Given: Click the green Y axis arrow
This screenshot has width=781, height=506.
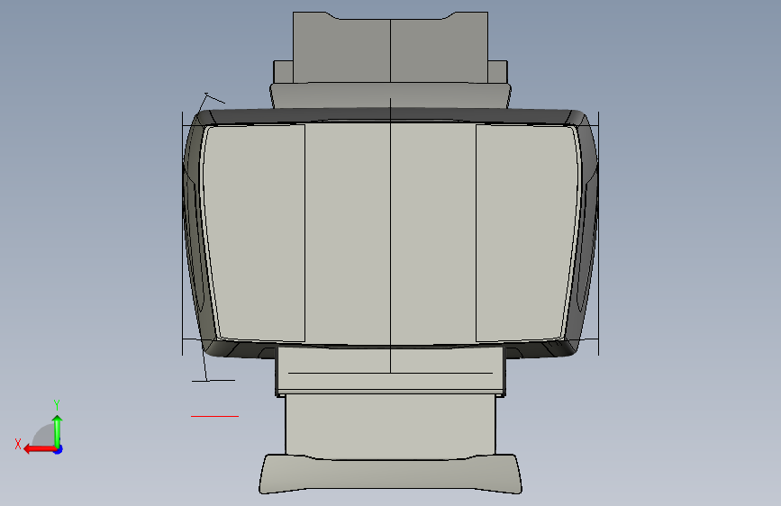Looking at the screenshot, I should pyautogui.click(x=58, y=431).
